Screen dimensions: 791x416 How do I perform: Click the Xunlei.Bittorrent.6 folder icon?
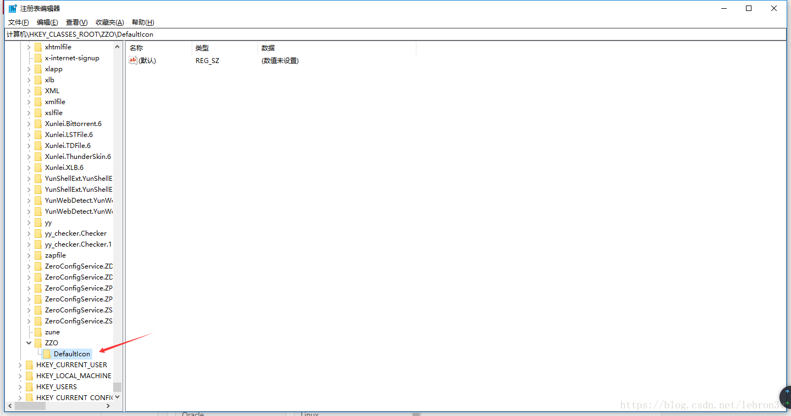click(x=38, y=123)
